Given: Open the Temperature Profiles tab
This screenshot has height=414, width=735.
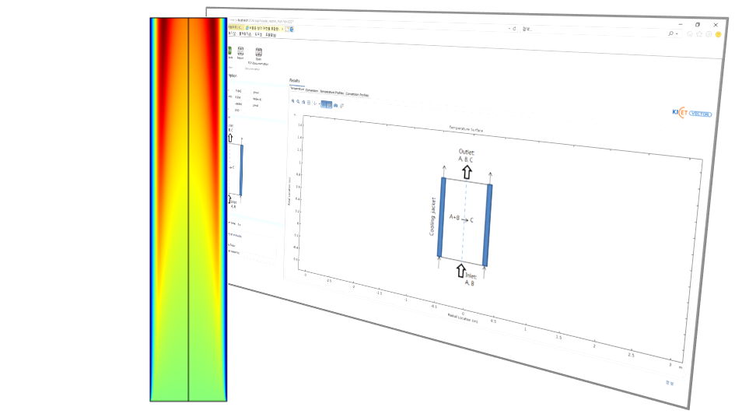Looking at the screenshot, I should click(332, 92).
